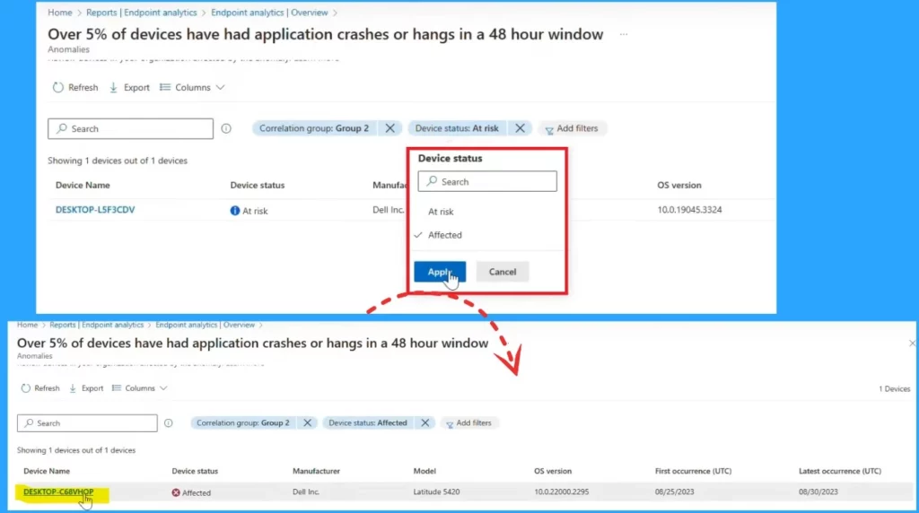Screen dimensions: 919x513
Task: Click the 1 Devices count label
Action: pos(894,389)
